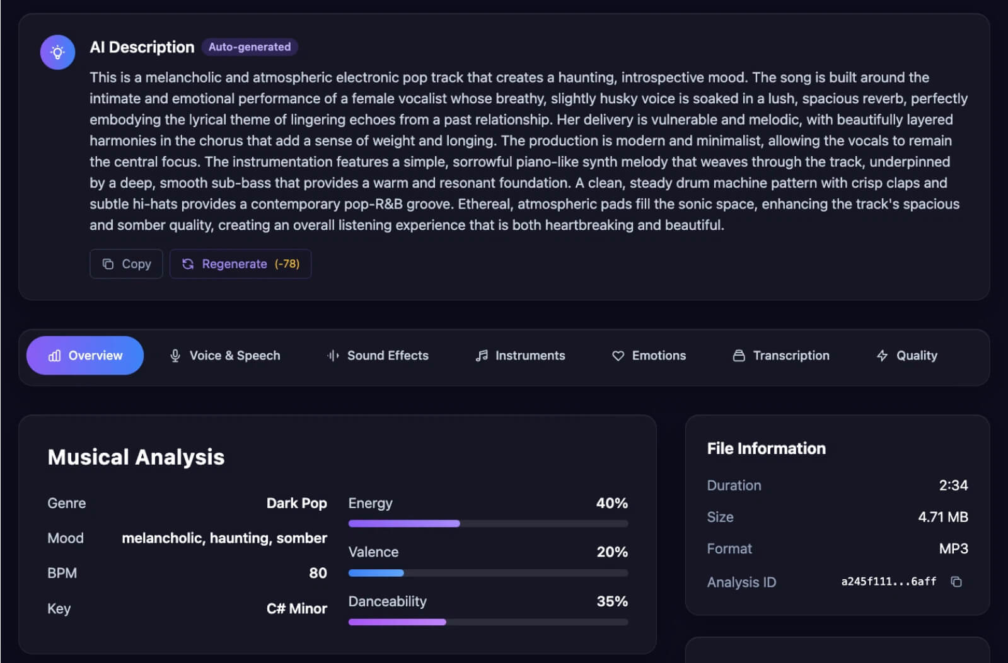Go to the Instruments tab

pyautogui.click(x=520, y=356)
